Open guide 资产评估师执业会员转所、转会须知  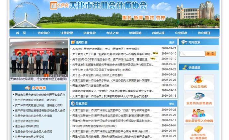[x=36, y=100]
